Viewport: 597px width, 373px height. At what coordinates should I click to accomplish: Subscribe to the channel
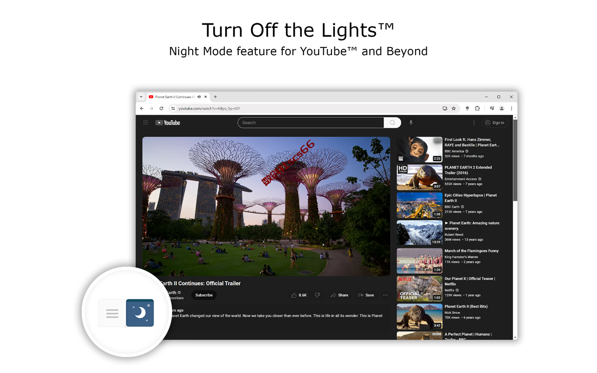pyautogui.click(x=204, y=295)
